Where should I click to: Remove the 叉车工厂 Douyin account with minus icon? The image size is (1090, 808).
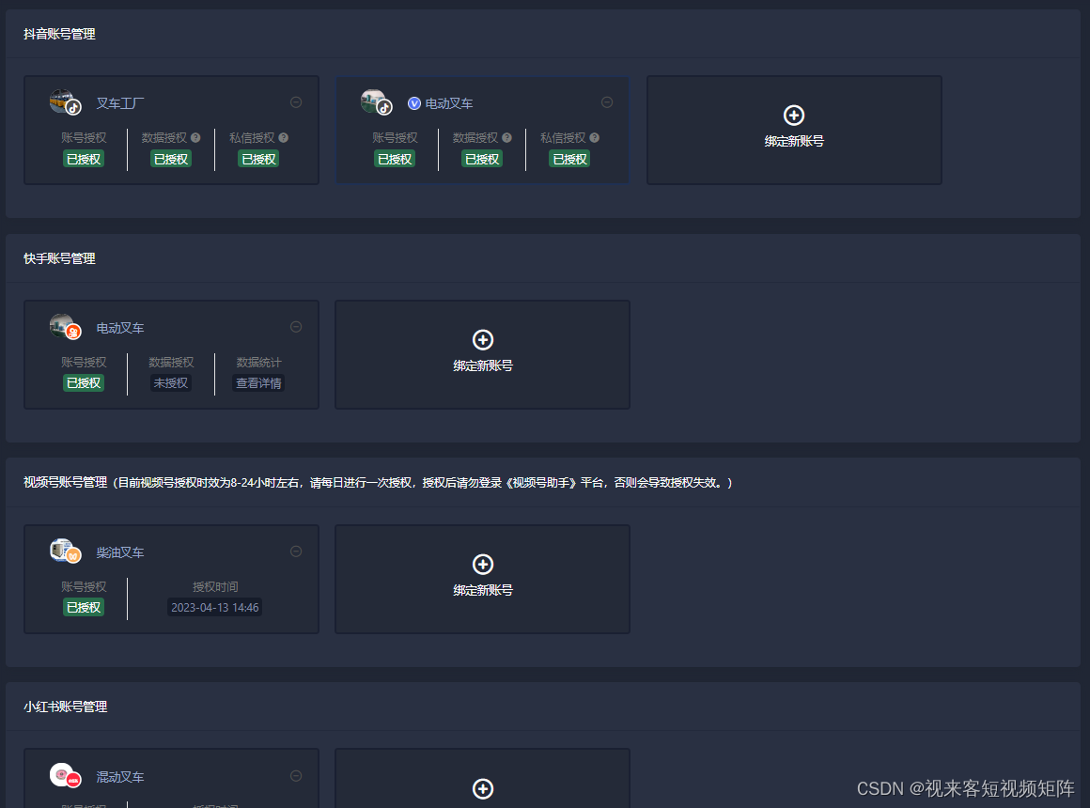click(296, 102)
